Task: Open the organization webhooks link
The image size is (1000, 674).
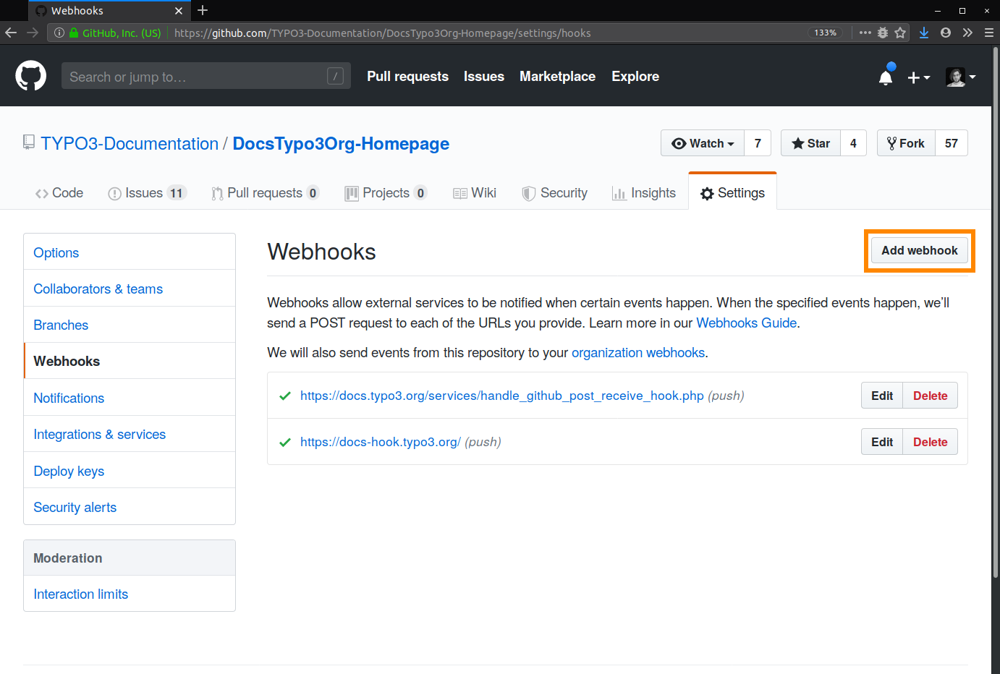Action: [638, 352]
